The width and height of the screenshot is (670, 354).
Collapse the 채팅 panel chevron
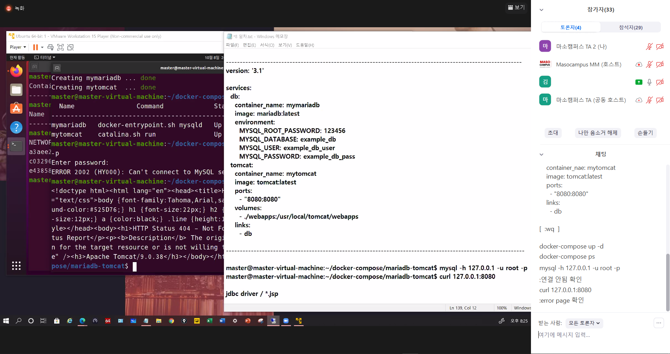(x=541, y=154)
